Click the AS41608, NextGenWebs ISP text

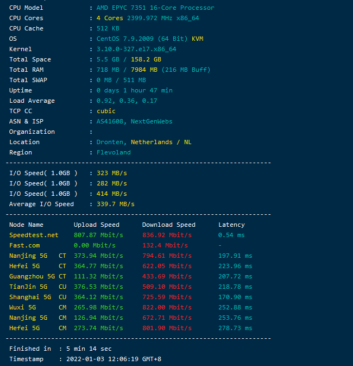(134, 121)
